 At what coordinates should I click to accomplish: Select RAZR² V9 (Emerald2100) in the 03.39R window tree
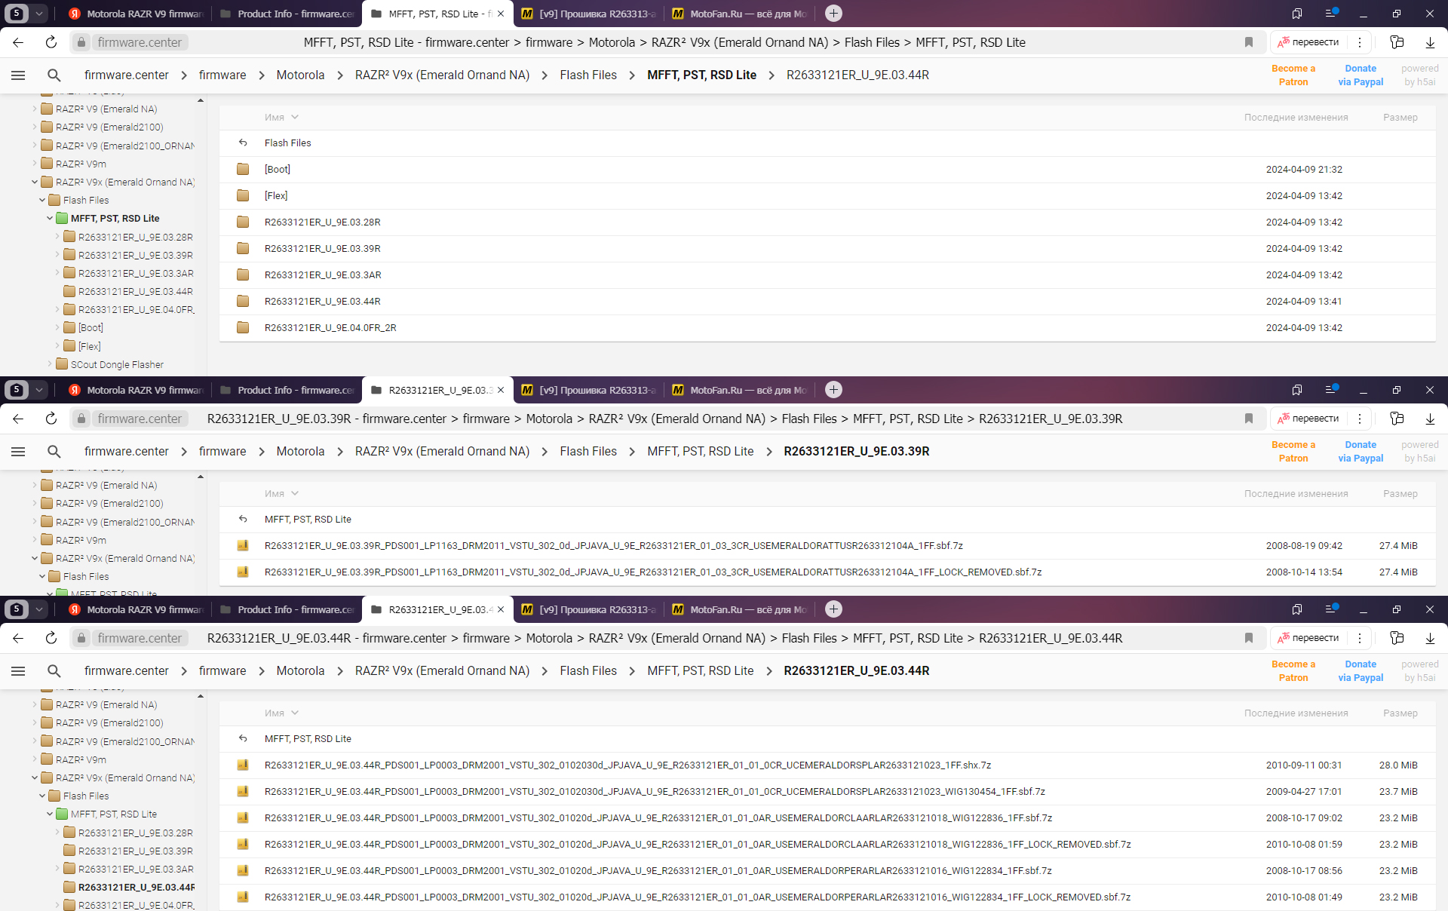coord(109,503)
